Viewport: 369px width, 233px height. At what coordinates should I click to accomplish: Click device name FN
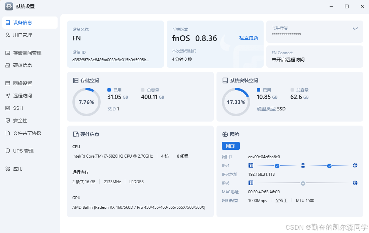coord(76,38)
